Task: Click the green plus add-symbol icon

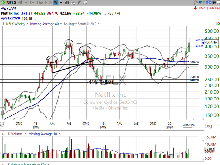Action: click(3, 3)
